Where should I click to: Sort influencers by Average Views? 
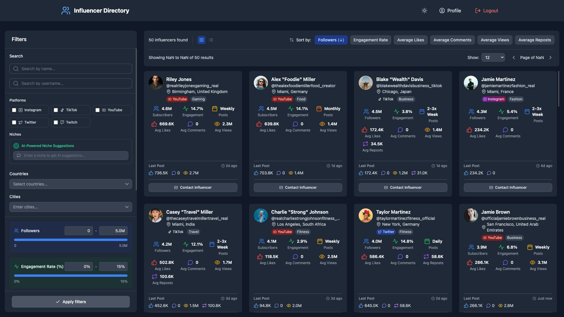point(495,40)
